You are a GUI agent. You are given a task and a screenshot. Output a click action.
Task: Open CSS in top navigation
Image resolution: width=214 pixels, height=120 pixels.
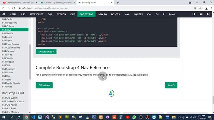pyautogui.click(x=23, y=14)
